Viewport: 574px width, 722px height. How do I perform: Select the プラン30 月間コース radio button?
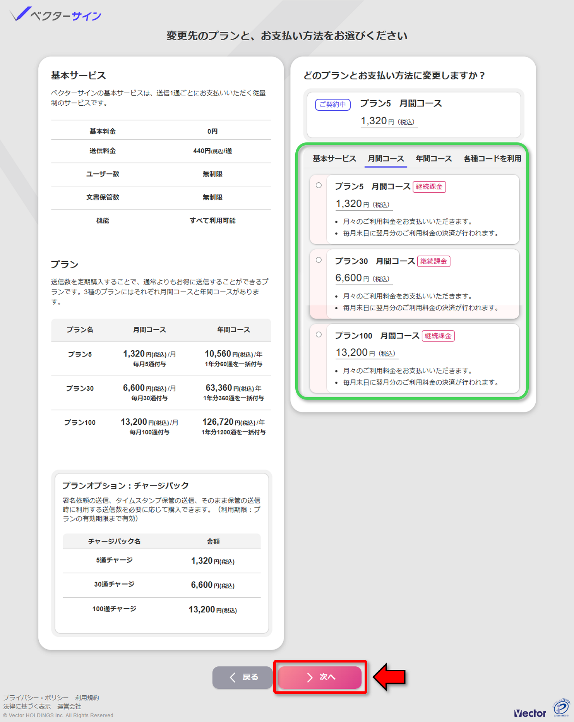(x=319, y=260)
